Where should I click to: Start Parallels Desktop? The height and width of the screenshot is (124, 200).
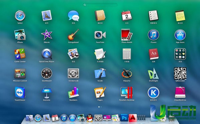coord(127,93)
